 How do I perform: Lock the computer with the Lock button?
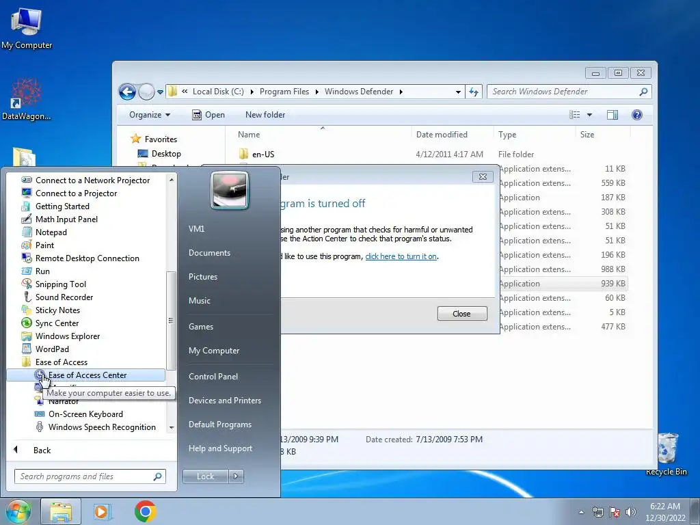pos(205,476)
